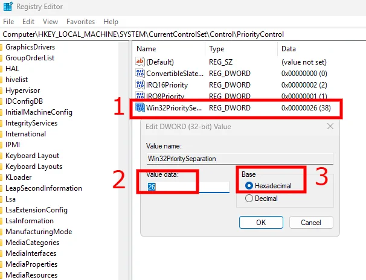Select the IRQ8Priority DWORD icon
The height and width of the screenshot is (280, 366).
coord(140,95)
